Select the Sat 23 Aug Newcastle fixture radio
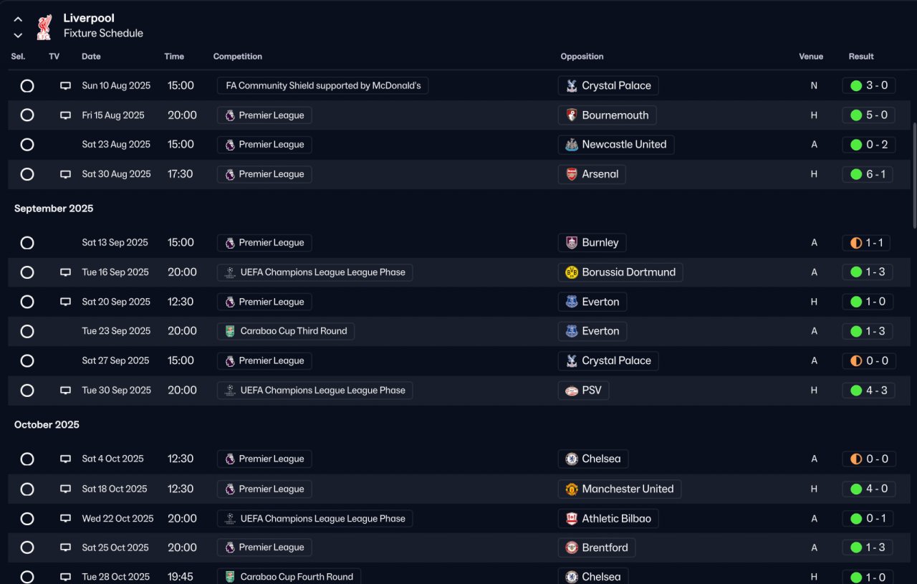The width and height of the screenshot is (917, 584). click(x=27, y=145)
